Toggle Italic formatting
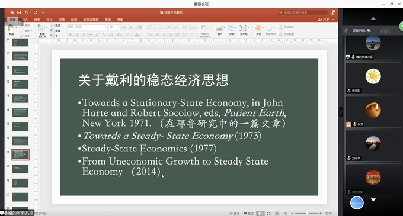Screen dimensions: 403x216 click(x=77, y=34)
